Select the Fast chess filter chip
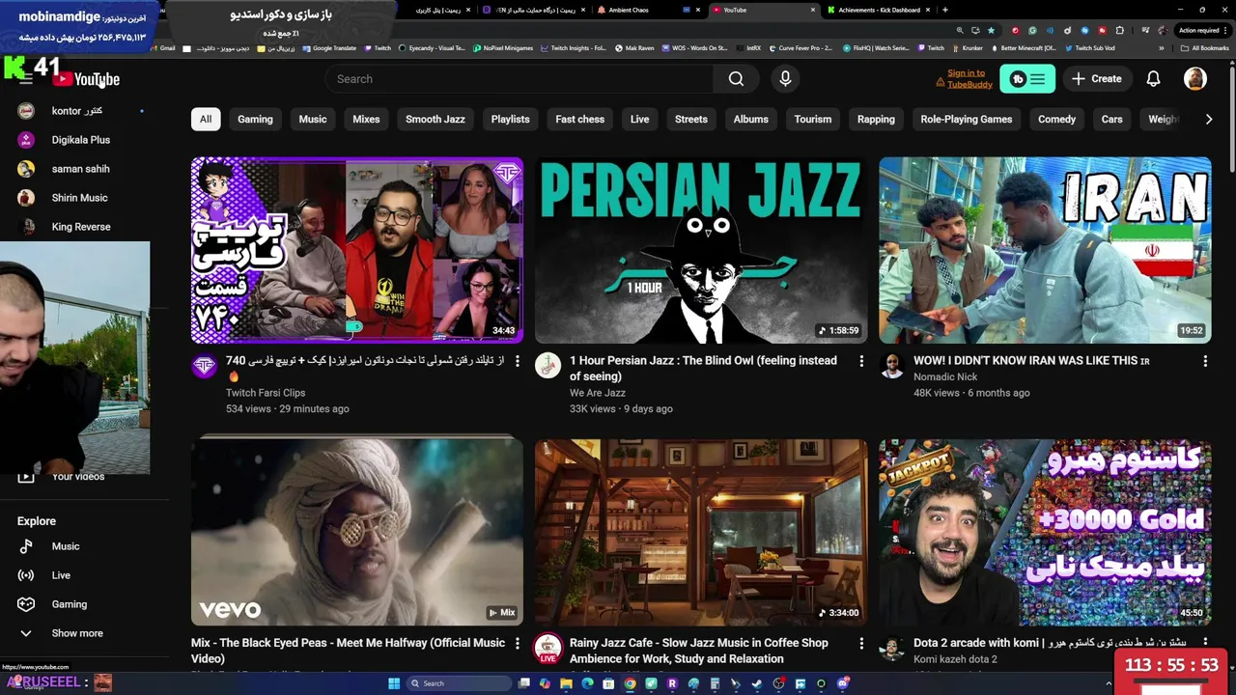Screen dimensions: 1236x695 click(x=580, y=120)
